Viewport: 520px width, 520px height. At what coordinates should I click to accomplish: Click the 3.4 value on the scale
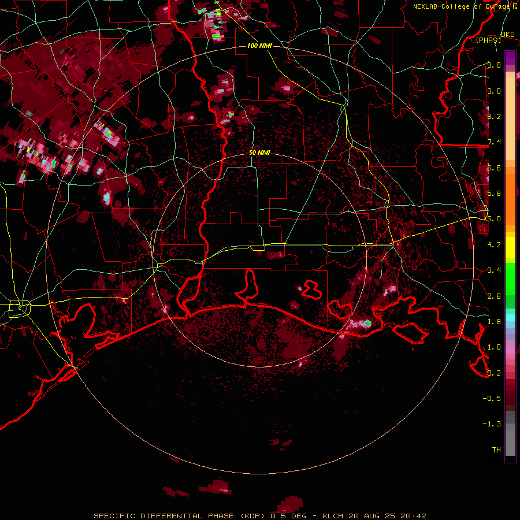coord(494,270)
